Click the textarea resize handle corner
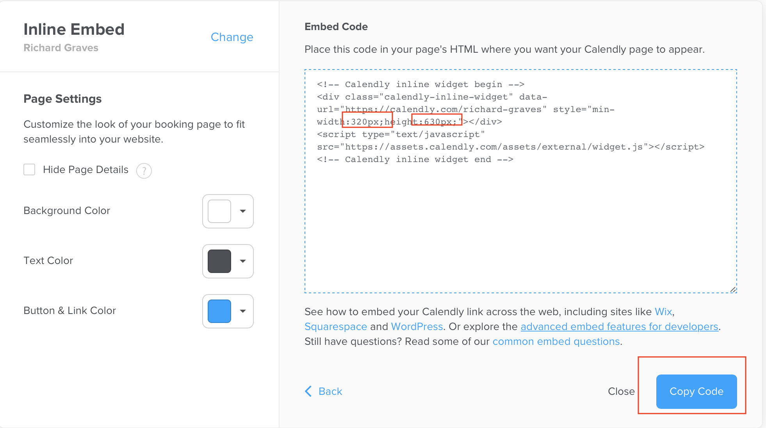 coord(733,289)
